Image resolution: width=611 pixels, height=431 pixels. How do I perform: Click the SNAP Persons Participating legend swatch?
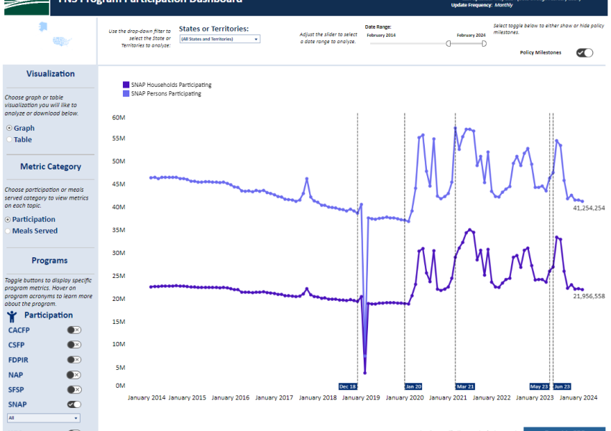pyautogui.click(x=126, y=93)
